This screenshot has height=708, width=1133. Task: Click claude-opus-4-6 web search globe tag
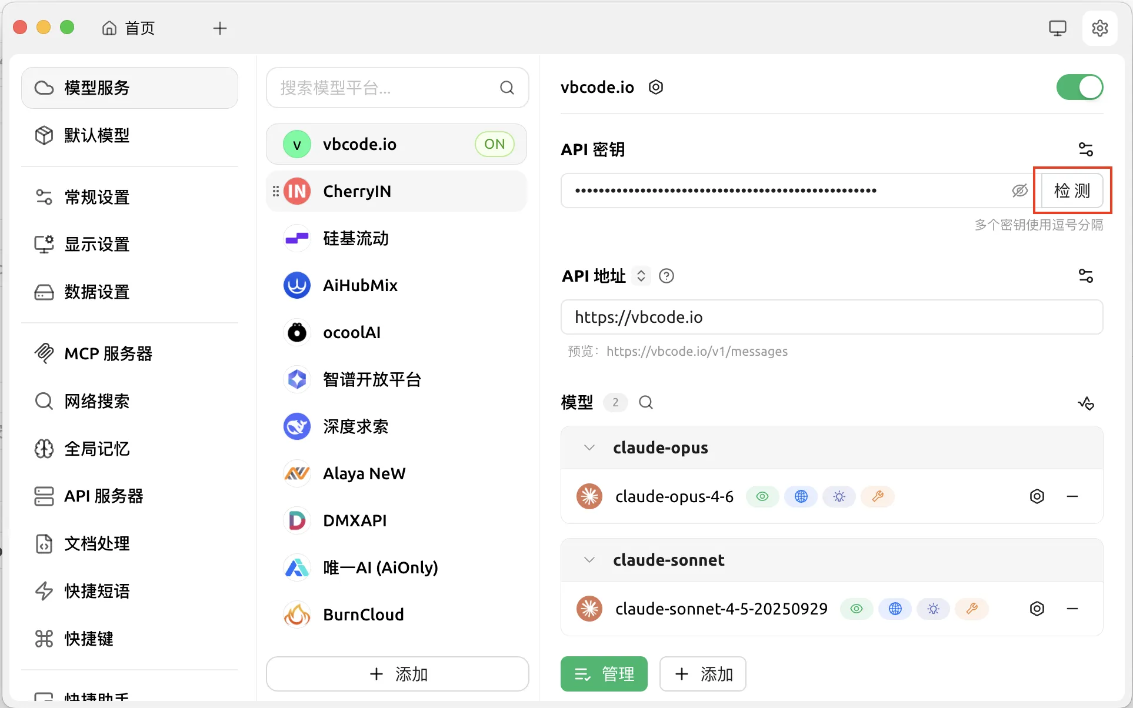click(x=801, y=496)
